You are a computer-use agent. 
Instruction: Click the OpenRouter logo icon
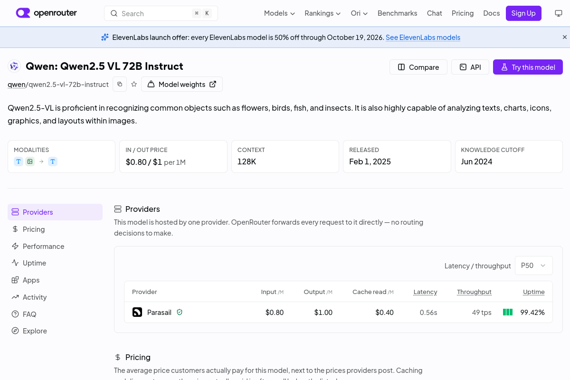[23, 13]
